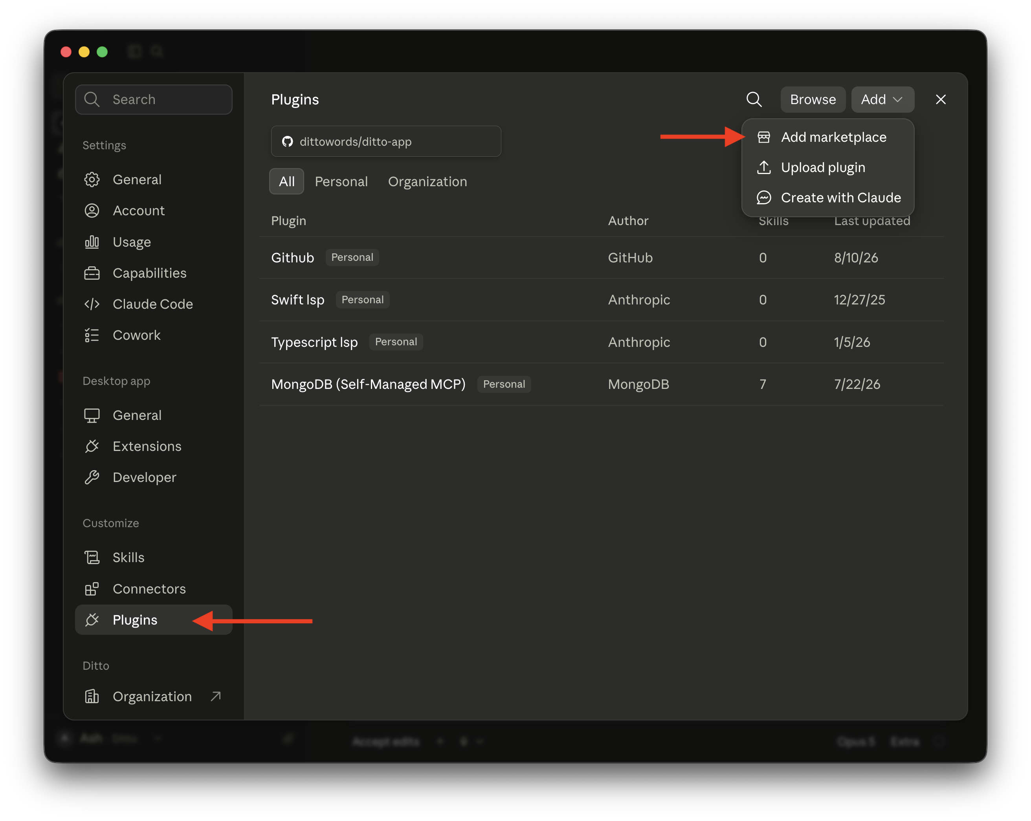Screen dimensions: 1031x821
Task: Click the external link arrow beside Organization
Action: pos(216,696)
